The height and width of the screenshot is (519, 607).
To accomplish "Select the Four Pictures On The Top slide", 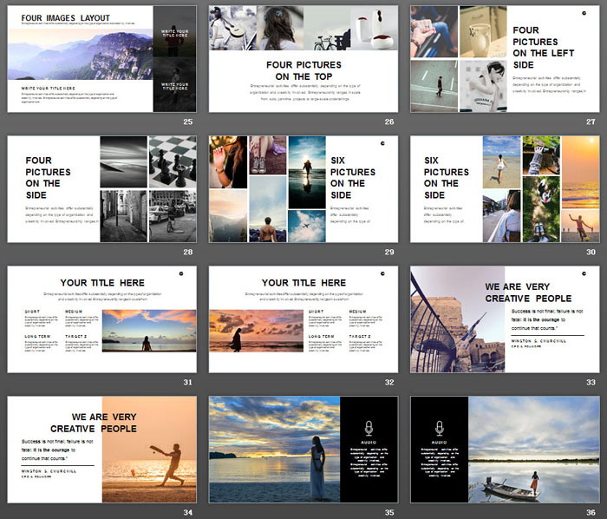I will click(x=303, y=59).
